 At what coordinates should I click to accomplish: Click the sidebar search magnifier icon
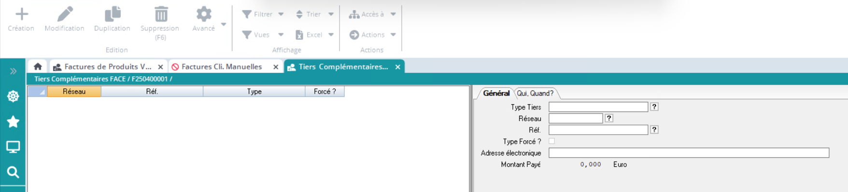point(13,172)
